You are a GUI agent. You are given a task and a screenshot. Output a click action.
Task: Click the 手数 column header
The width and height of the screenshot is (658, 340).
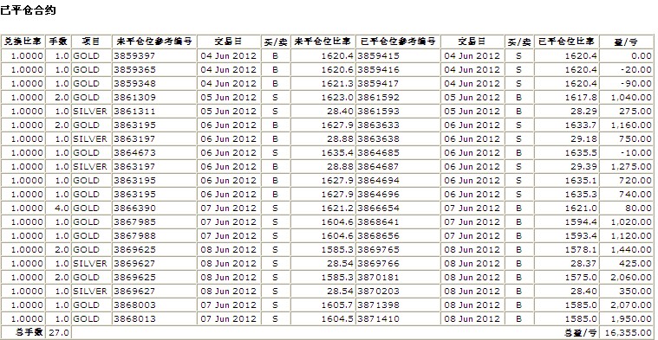pyautogui.click(x=58, y=42)
